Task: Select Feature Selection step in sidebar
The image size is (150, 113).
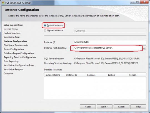Action: tap(12, 33)
